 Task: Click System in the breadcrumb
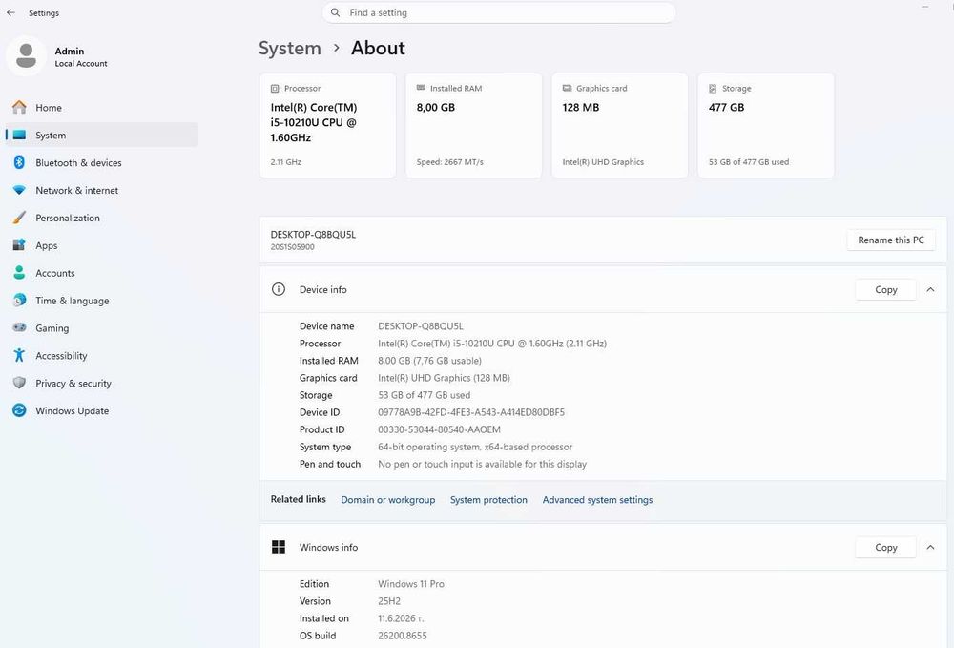coord(290,48)
